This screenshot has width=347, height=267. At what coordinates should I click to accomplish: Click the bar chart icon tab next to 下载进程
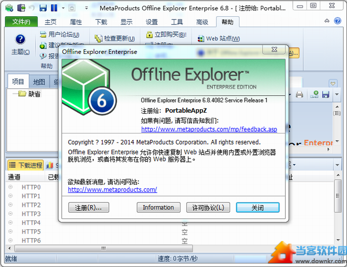50,165
